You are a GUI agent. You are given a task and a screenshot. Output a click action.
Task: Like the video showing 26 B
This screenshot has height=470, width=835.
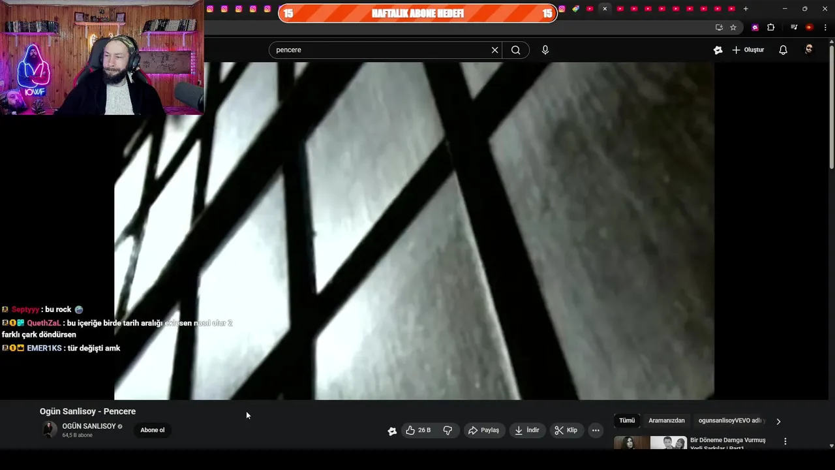click(418, 430)
